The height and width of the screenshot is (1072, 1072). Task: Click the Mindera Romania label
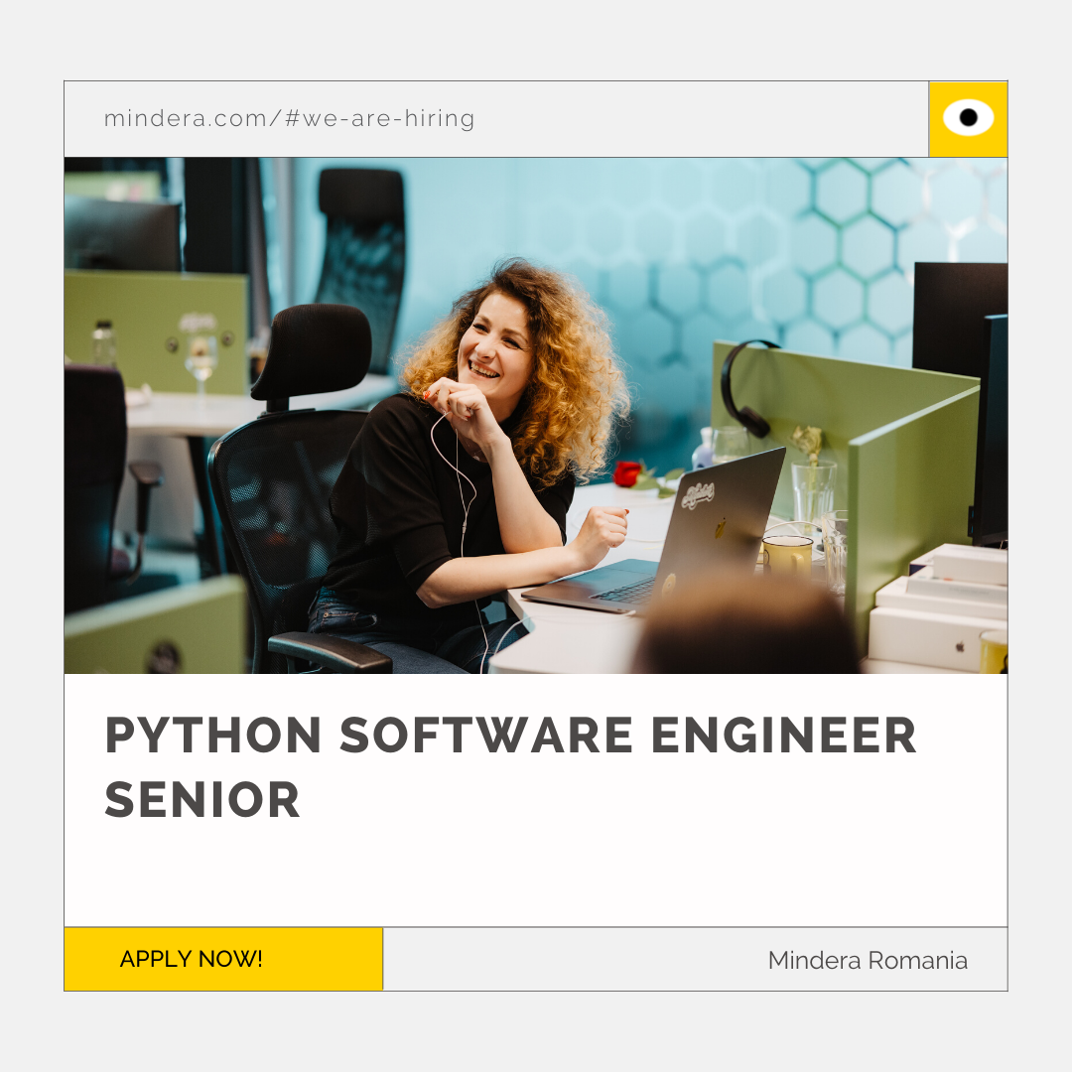pos(868,960)
